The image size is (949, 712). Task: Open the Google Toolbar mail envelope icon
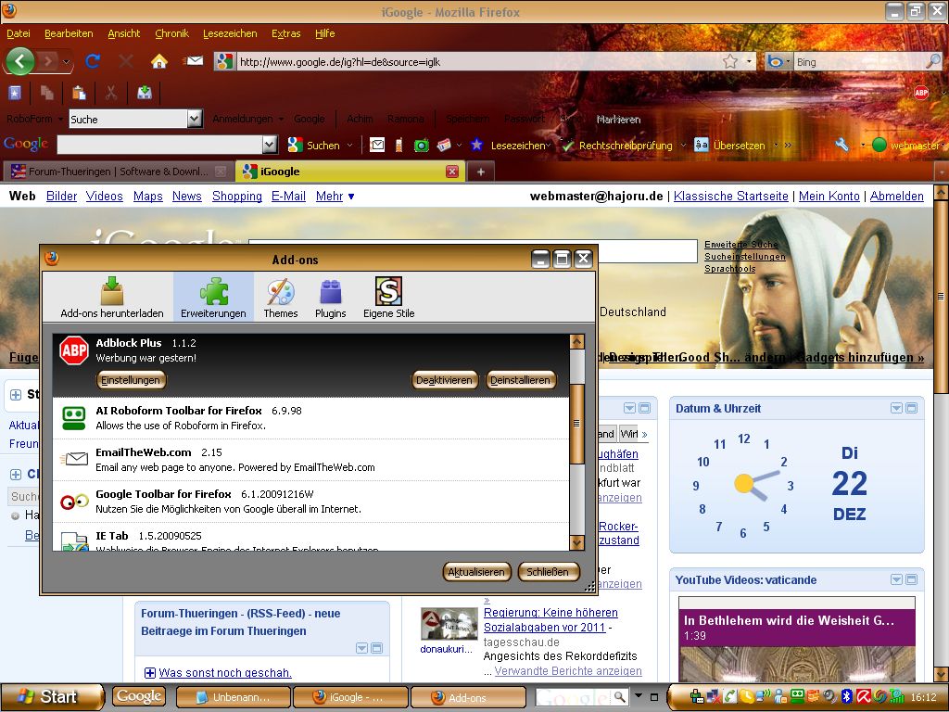click(x=377, y=145)
